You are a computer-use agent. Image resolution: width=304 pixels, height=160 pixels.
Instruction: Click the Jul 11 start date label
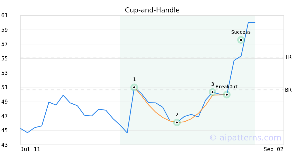(30, 149)
